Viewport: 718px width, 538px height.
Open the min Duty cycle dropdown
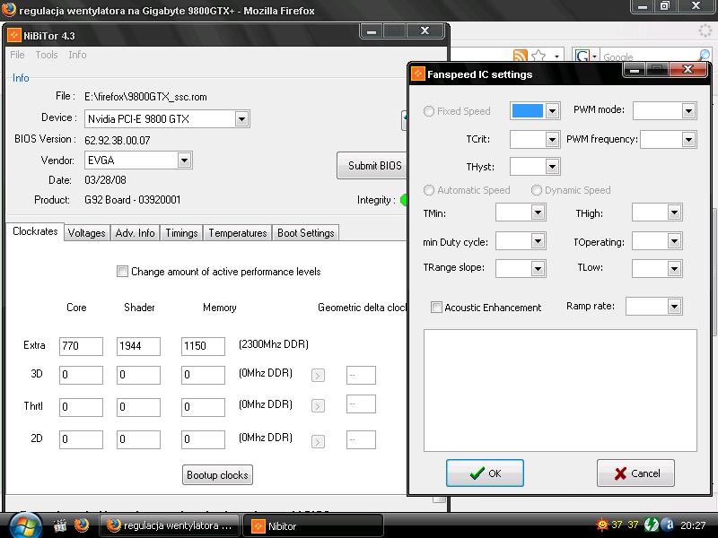click(x=538, y=241)
